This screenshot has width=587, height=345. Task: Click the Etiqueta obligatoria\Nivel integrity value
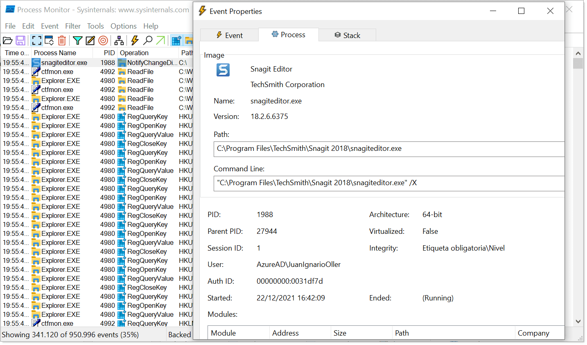pos(463,248)
